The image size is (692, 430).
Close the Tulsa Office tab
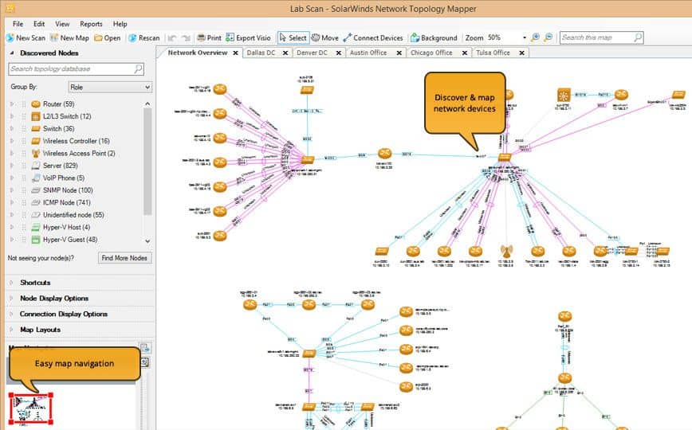[x=521, y=53]
